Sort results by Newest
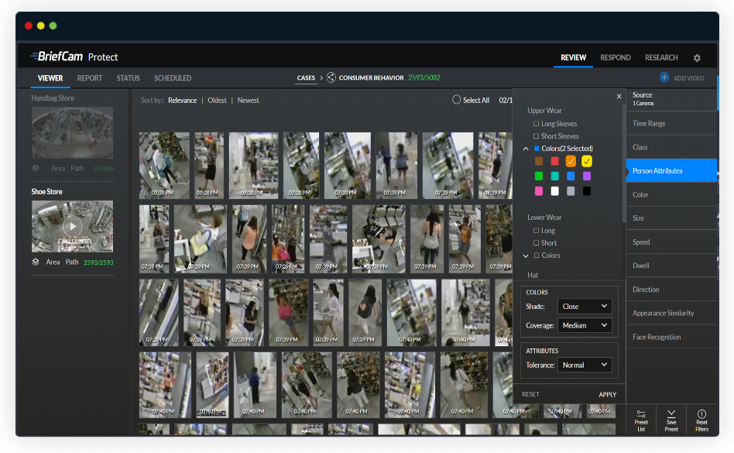This screenshot has width=734, height=453. [x=249, y=101]
